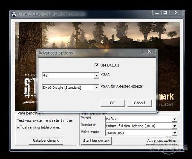
Task: Click the Enhan. full dyn. lighting renderer field
Action: point(141,126)
